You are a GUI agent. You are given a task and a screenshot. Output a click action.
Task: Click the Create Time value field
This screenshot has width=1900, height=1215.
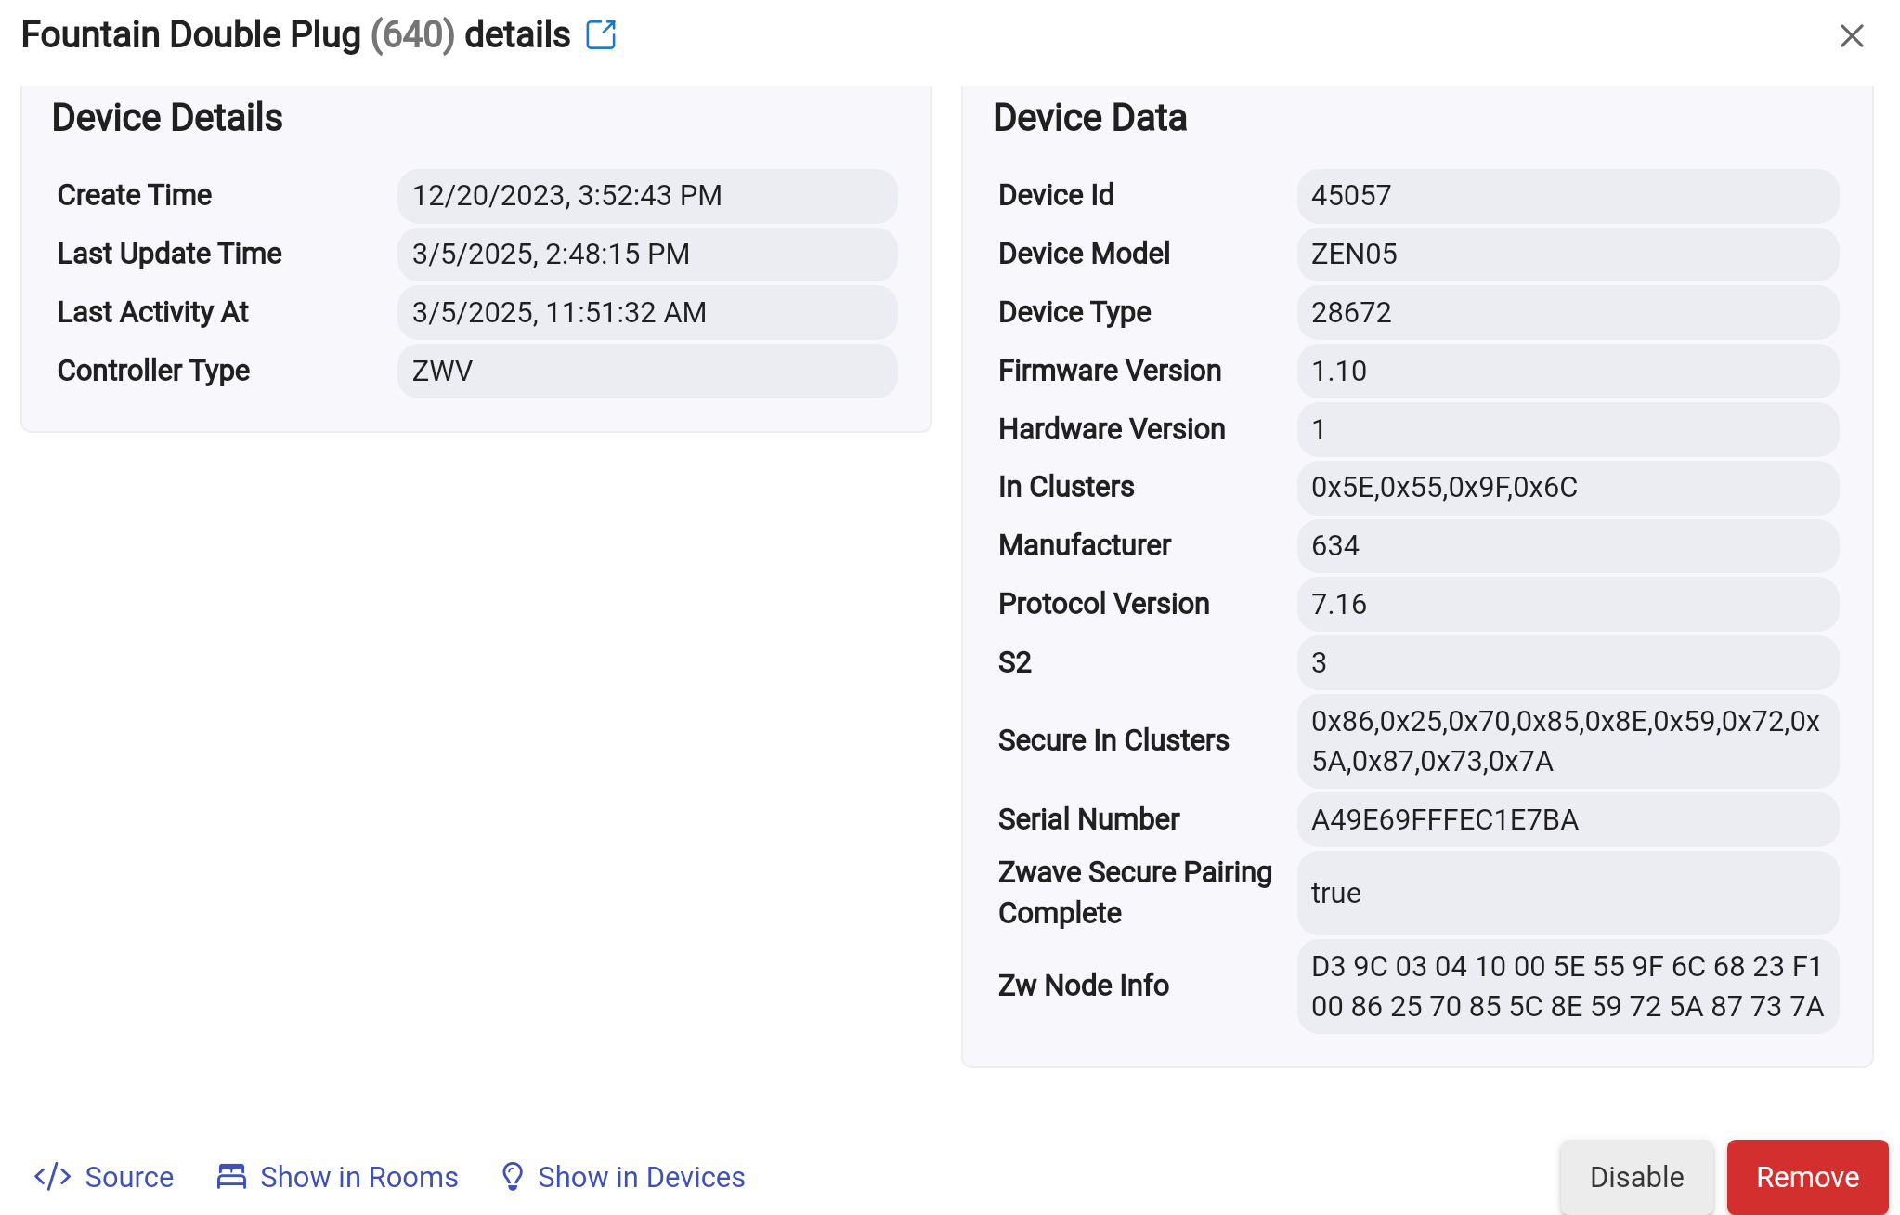point(646,196)
